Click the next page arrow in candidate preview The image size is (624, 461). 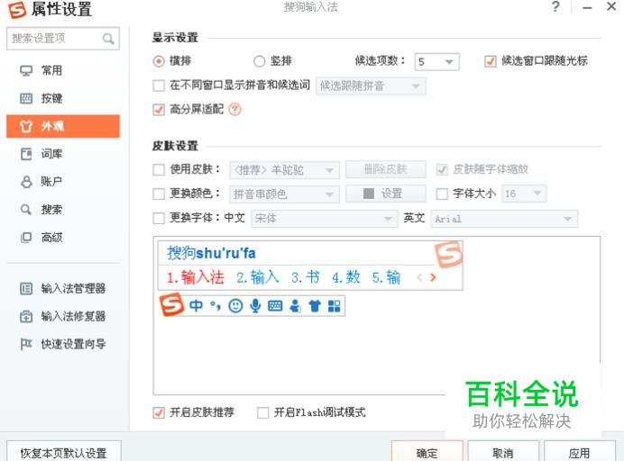[434, 277]
